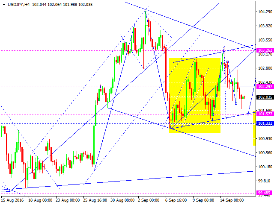
Task: Click the 9 Sep 08:00 time label
Action: 204,200
